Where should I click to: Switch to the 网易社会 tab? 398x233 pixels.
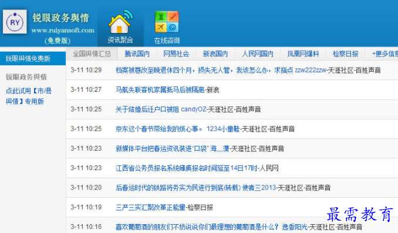click(176, 54)
